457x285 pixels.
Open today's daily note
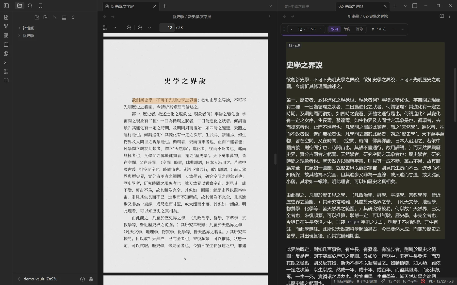click(x=6, y=44)
